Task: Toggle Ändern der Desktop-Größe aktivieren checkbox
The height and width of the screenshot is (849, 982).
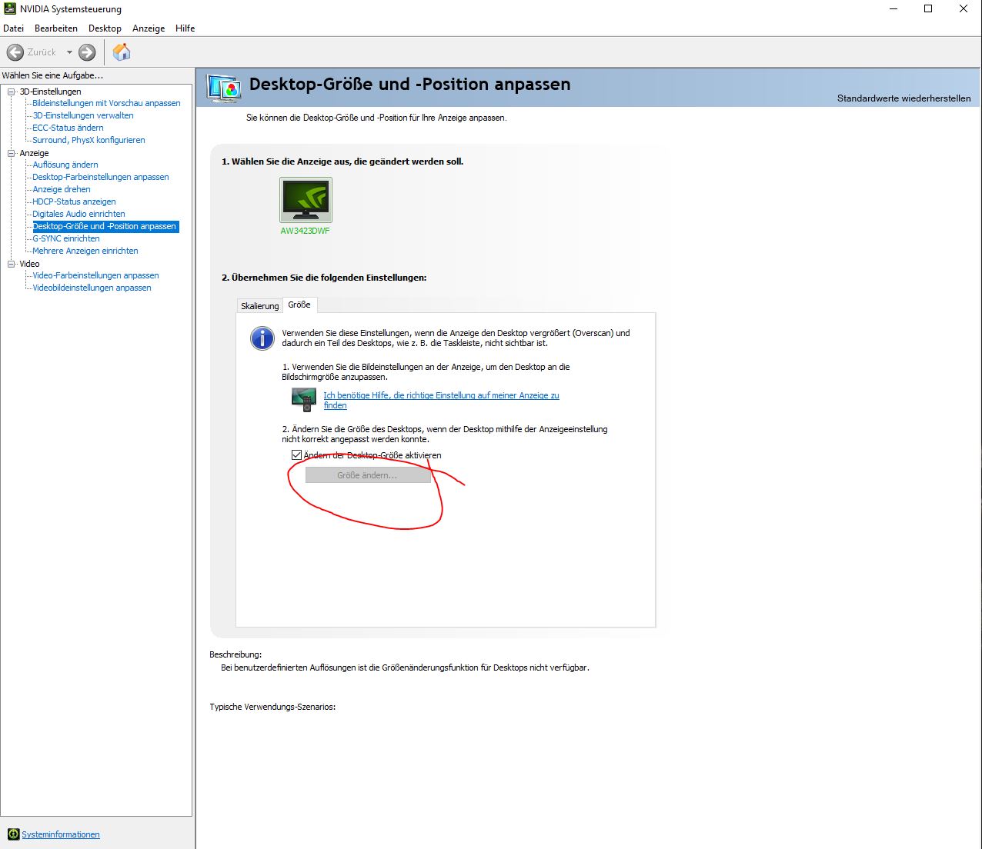Action: click(296, 455)
